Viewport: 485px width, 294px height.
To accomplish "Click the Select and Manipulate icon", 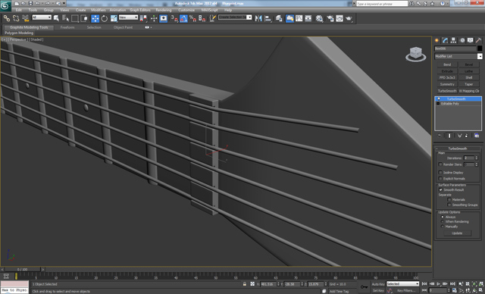I will click(x=154, y=18).
